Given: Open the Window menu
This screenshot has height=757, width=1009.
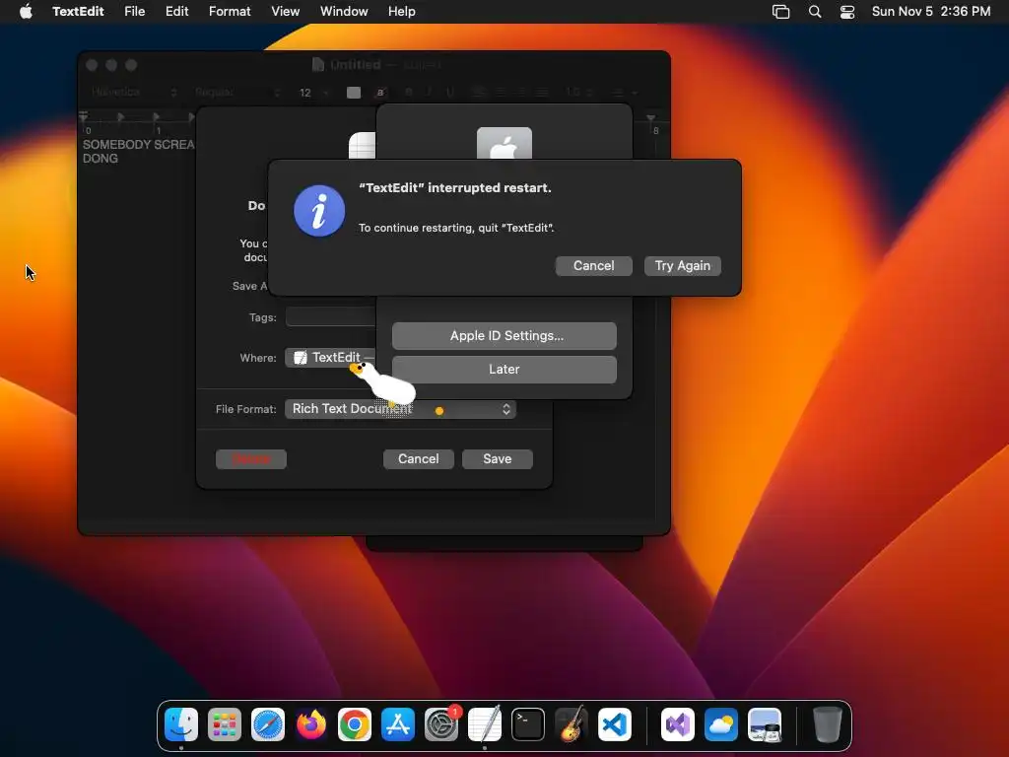Looking at the screenshot, I should point(344,12).
